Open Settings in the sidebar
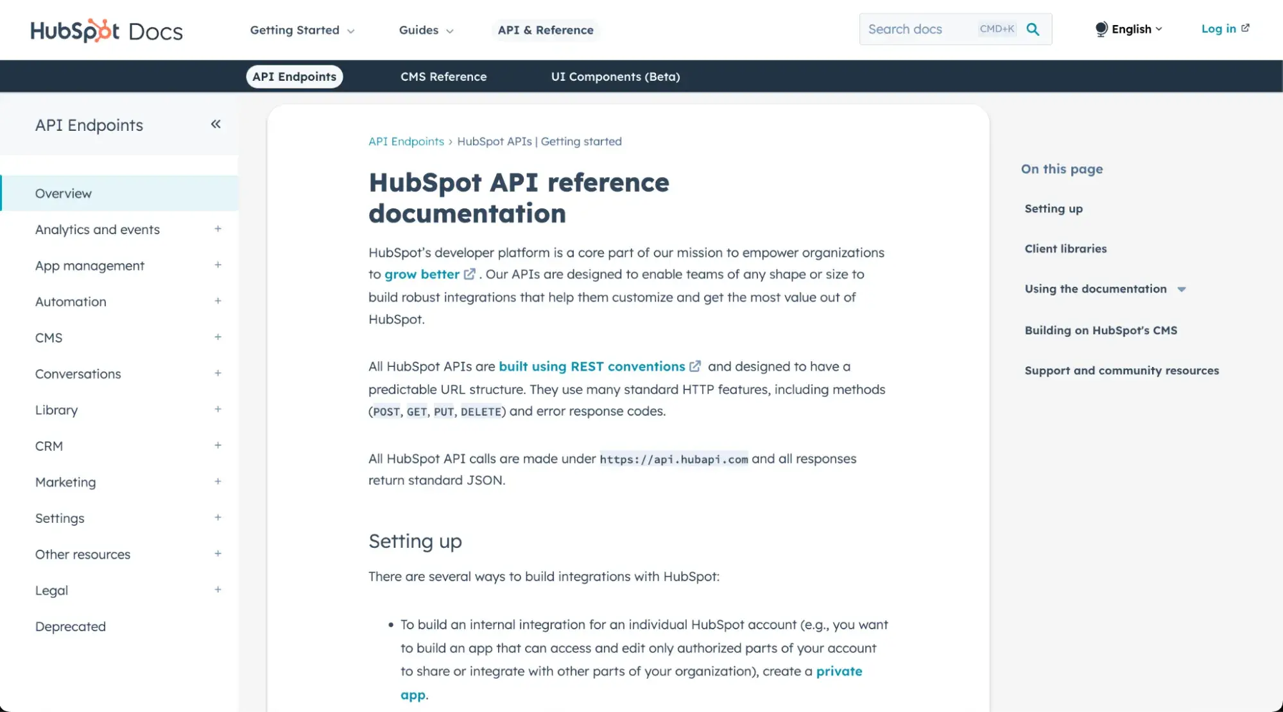The image size is (1283, 712). pyautogui.click(x=60, y=518)
